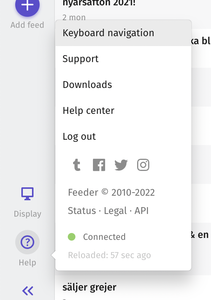
Task: Click the Add feed label
Action: pos(27,25)
